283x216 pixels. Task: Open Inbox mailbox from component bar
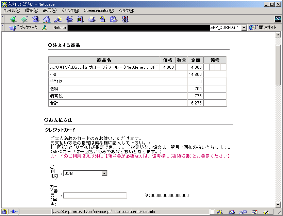coord(231,212)
